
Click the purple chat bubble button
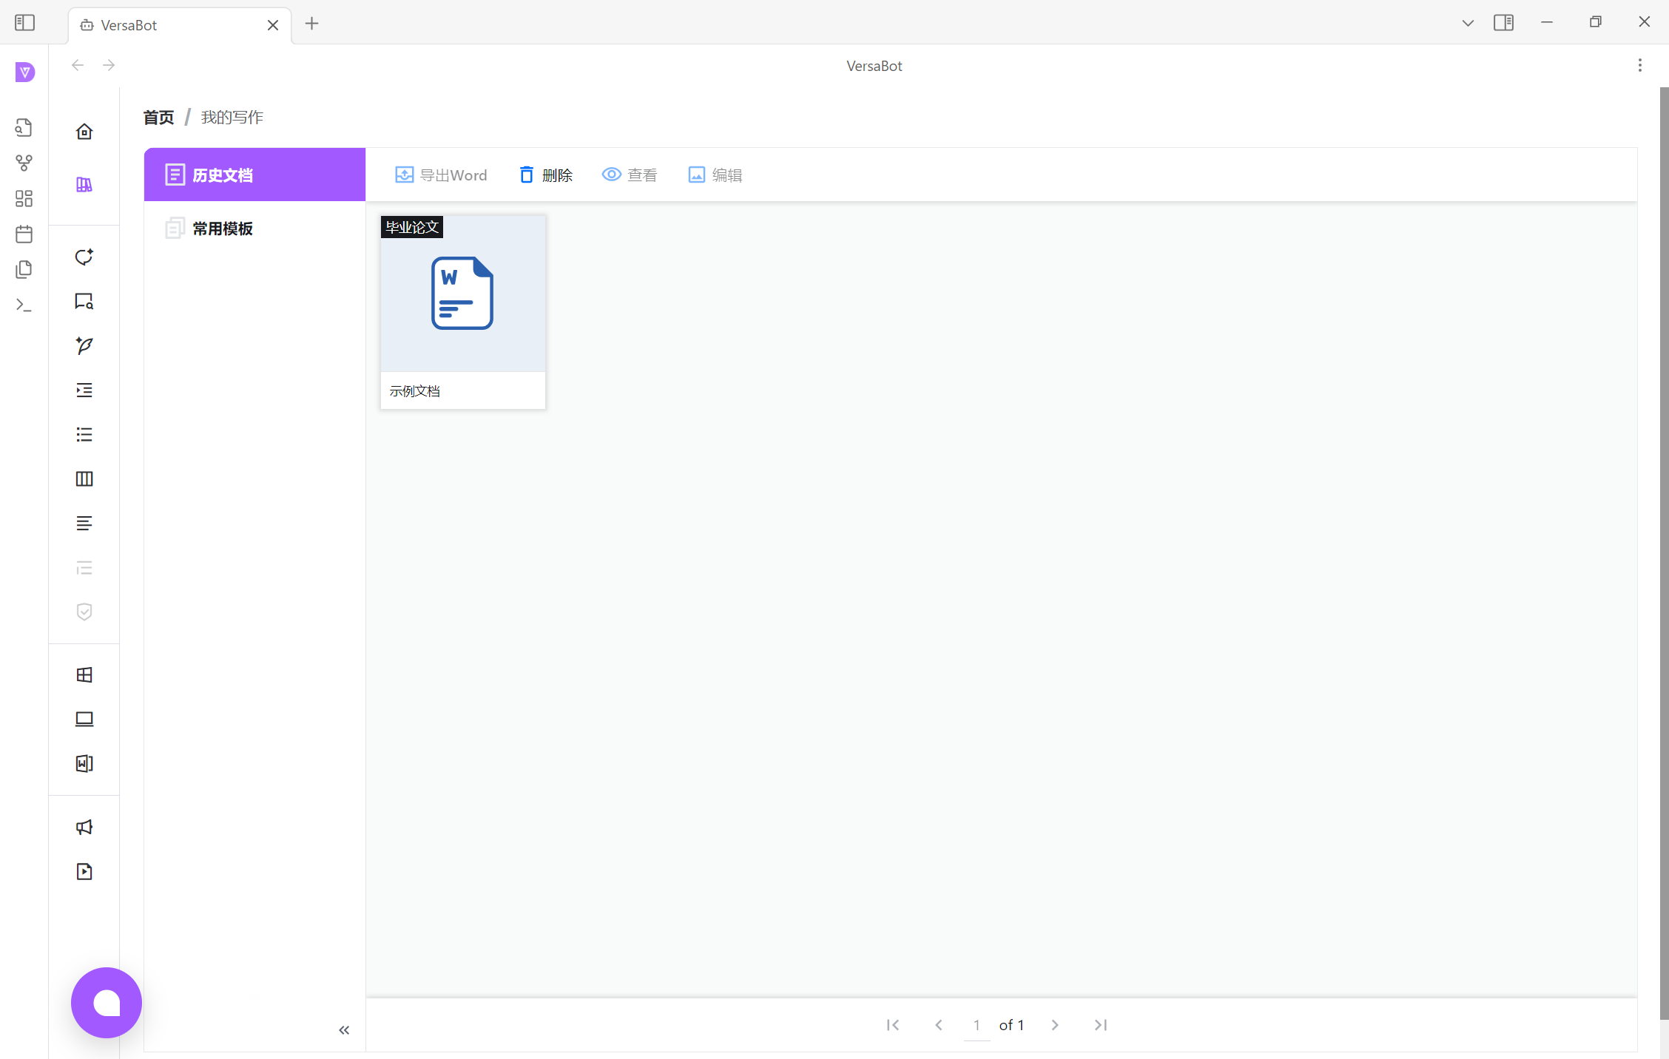(107, 1003)
